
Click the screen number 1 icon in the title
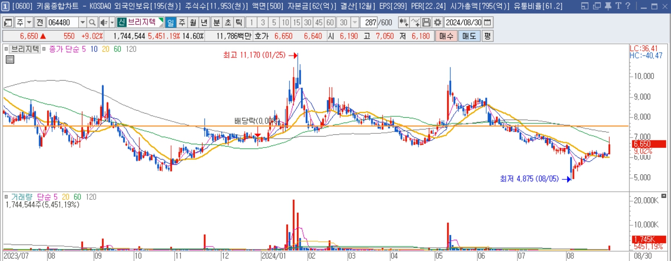tap(5, 6)
